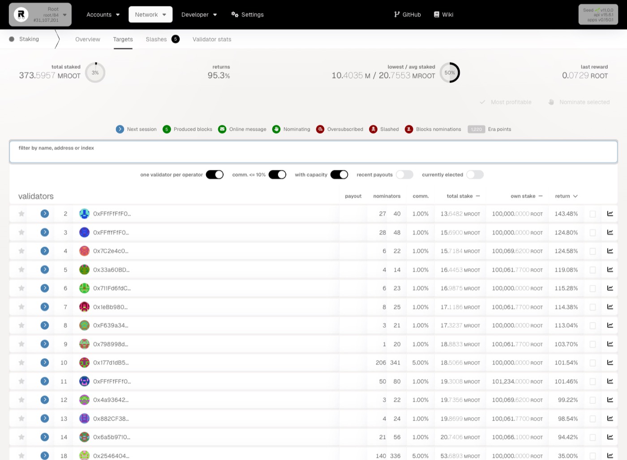Viewport: 627px width, 460px height.
Task: Toggle one validator per operator switch
Action: [215, 175]
